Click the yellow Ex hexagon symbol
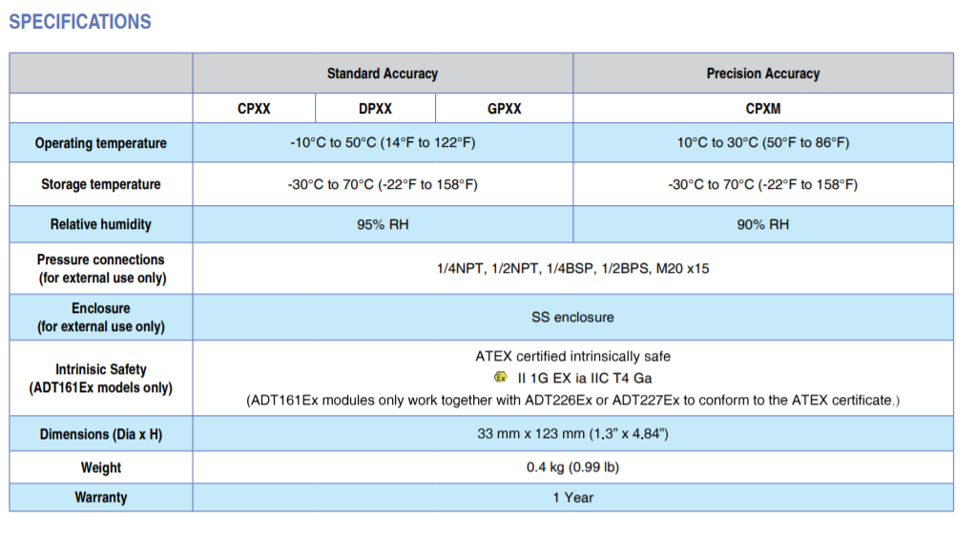The height and width of the screenshot is (539, 975). 501,377
